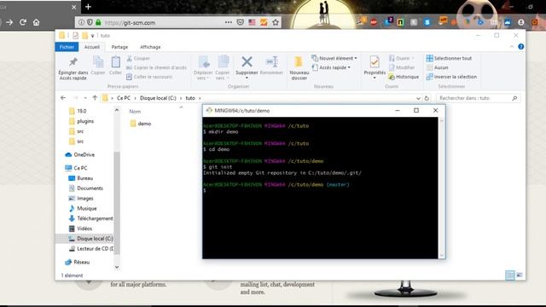The width and height of the screenshot is (546, 307).
Task: Sort by the Nom column header
Action: [135, 112]
